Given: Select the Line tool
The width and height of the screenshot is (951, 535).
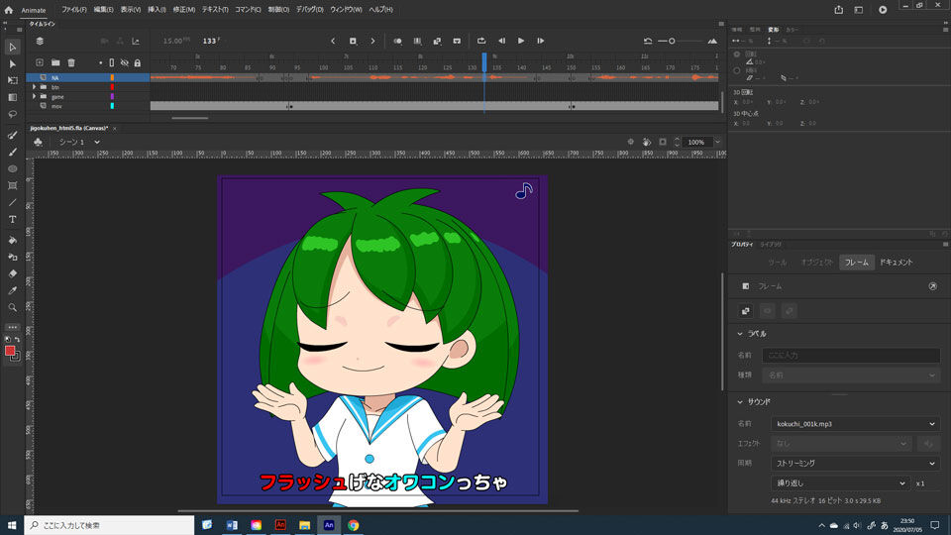Looking at the screenshot, I should click(12, 202).
